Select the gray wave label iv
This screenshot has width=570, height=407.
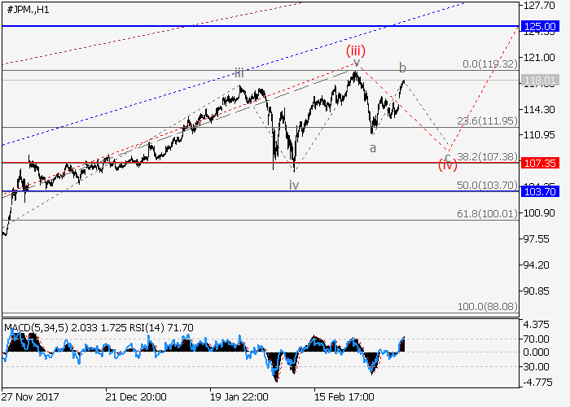click(x=294, y=185)
